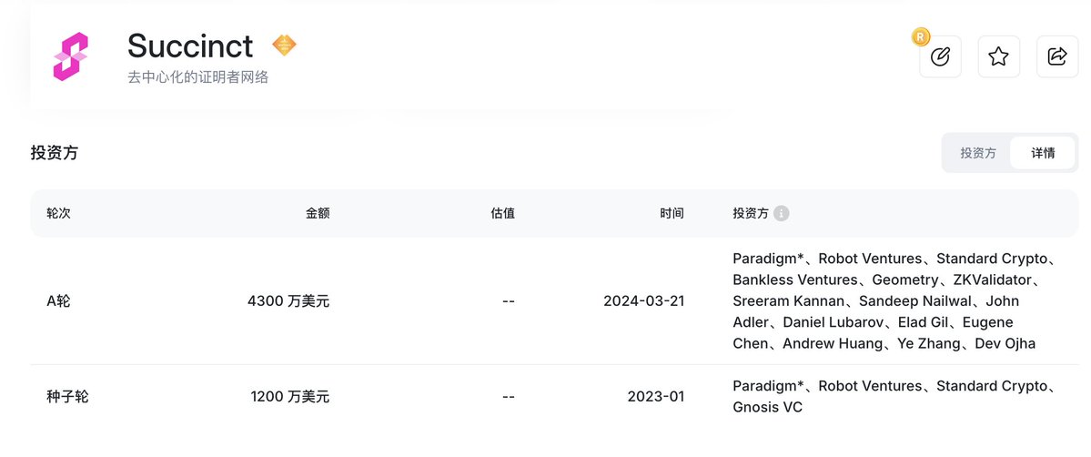The width and height of the screenshot is (1091, 457).
Task: Click the orange diamond badge beside Succinct
Action: 284,46
